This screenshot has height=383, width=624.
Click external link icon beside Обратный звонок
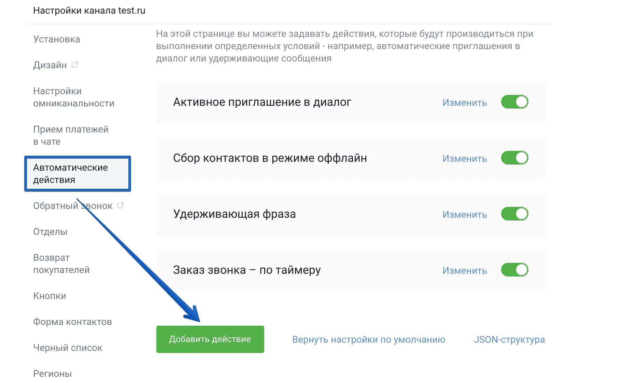120,205
